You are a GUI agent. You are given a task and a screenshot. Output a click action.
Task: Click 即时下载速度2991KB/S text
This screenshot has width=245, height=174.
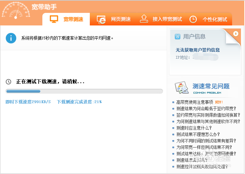28,102
